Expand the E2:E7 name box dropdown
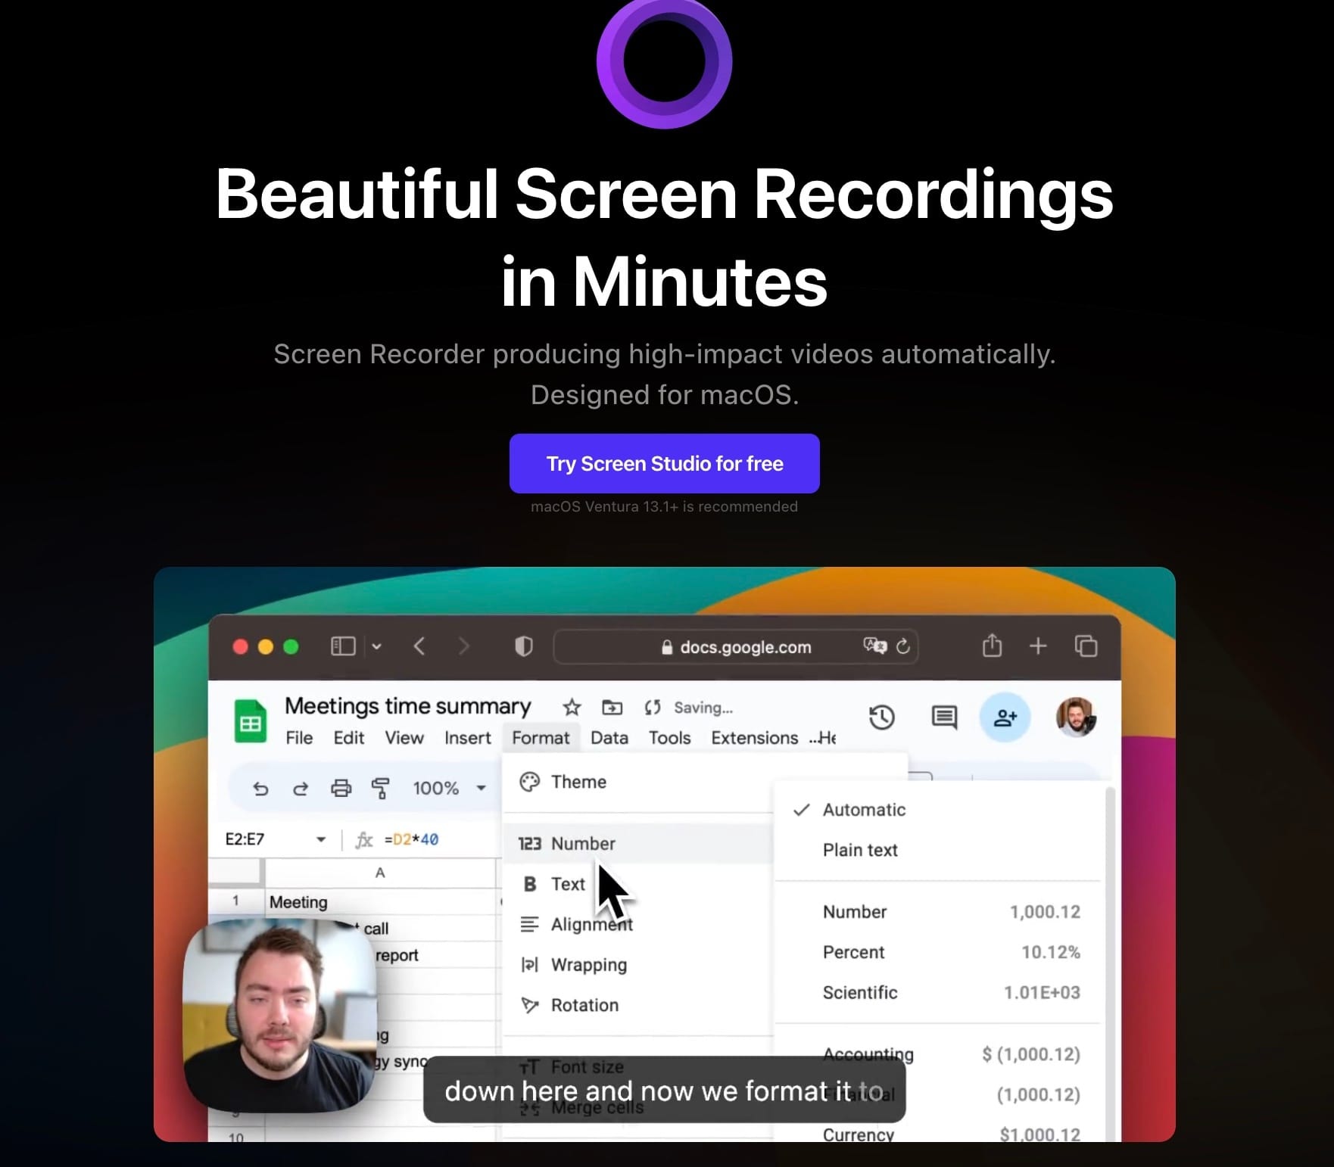The image size is (1334, 1167). (x=321, y=839)
